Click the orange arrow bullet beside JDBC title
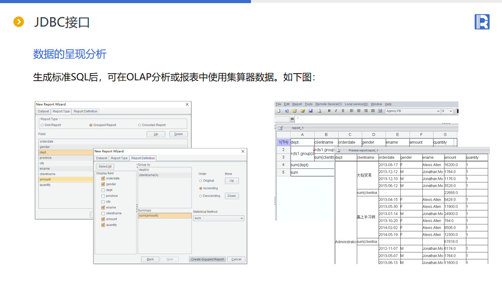Image resolution: width=502 pixels, height=282 pixels. click(x=18, y=22)
